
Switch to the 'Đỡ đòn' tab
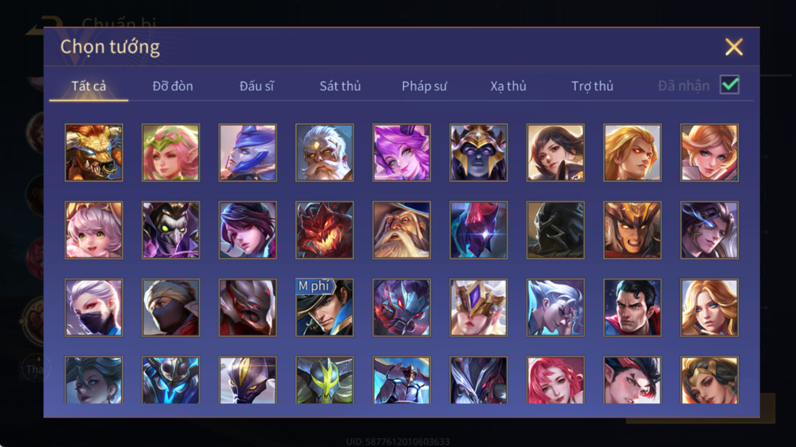[172, 86]
